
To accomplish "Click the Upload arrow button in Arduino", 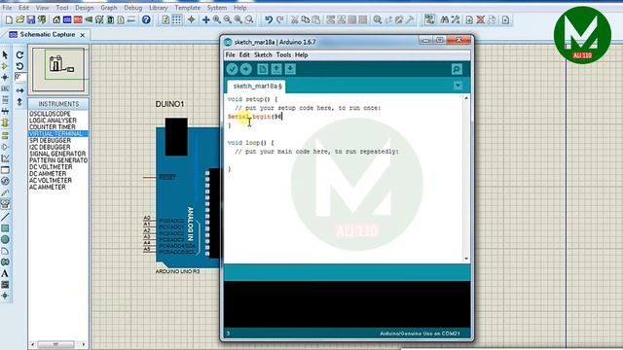I will click(246, 69).
